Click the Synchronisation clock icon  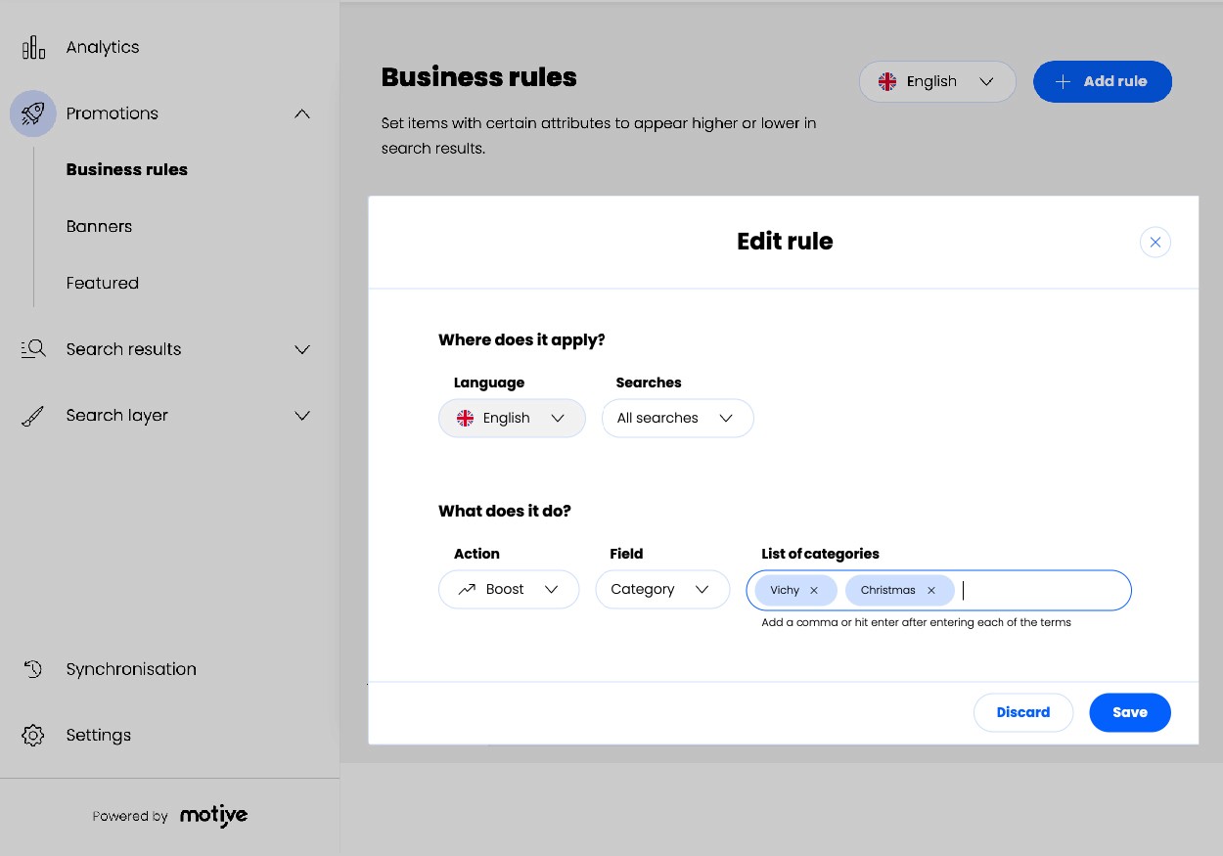click(x=33, y=669)
